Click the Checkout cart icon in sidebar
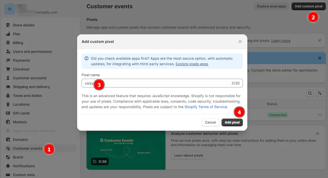The width and height of the screenshot is (328, 178). click(8, 69)
